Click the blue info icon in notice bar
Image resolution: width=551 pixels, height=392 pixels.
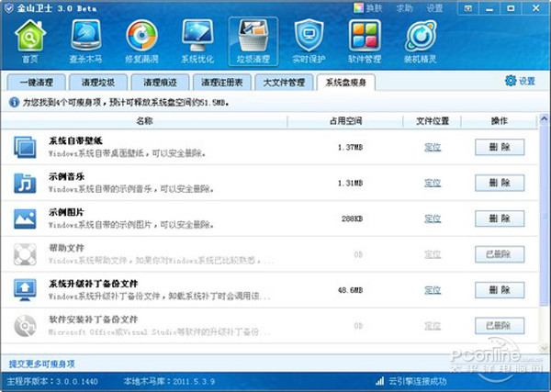(x=14, y=103)
